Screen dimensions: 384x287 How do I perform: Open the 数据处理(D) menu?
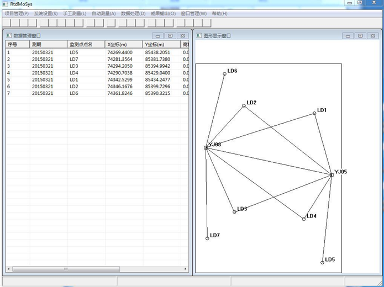pyautogui.click(x=133, y=13)
